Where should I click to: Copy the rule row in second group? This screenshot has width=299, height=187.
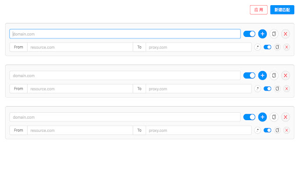277,89
